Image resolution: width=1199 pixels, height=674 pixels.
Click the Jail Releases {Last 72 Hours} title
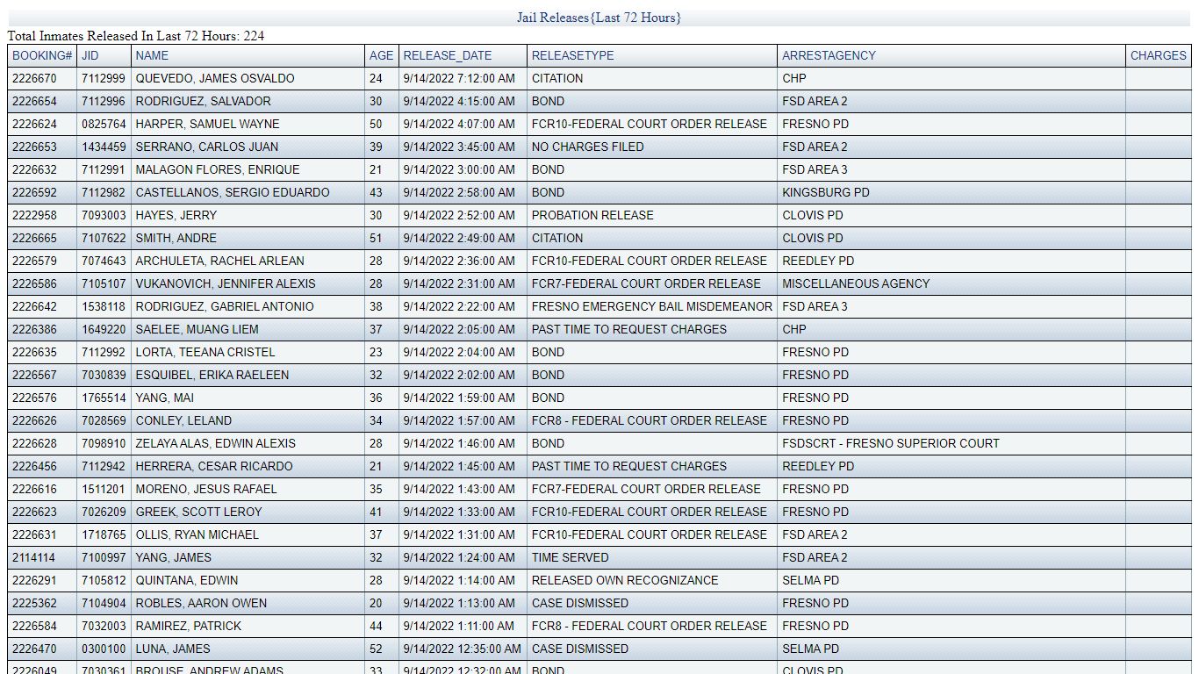pyautogui.click(x=599, y=18)
